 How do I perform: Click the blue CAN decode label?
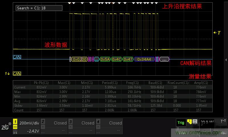tap(17, 57)
